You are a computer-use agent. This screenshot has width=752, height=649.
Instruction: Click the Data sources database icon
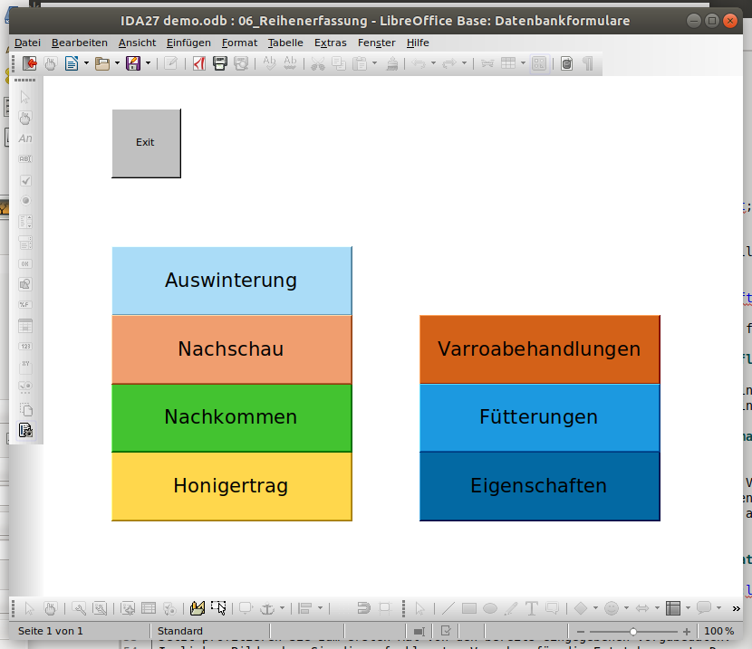pyautogui.click(x=566, y=63)
